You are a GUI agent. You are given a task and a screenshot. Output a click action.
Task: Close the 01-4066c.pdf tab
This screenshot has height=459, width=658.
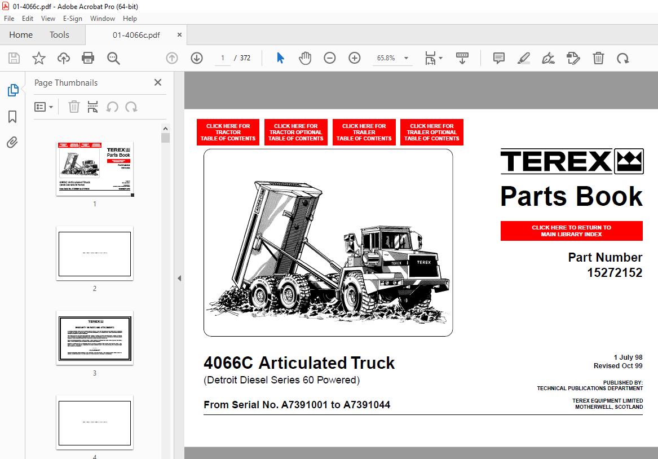pos(179,35)
